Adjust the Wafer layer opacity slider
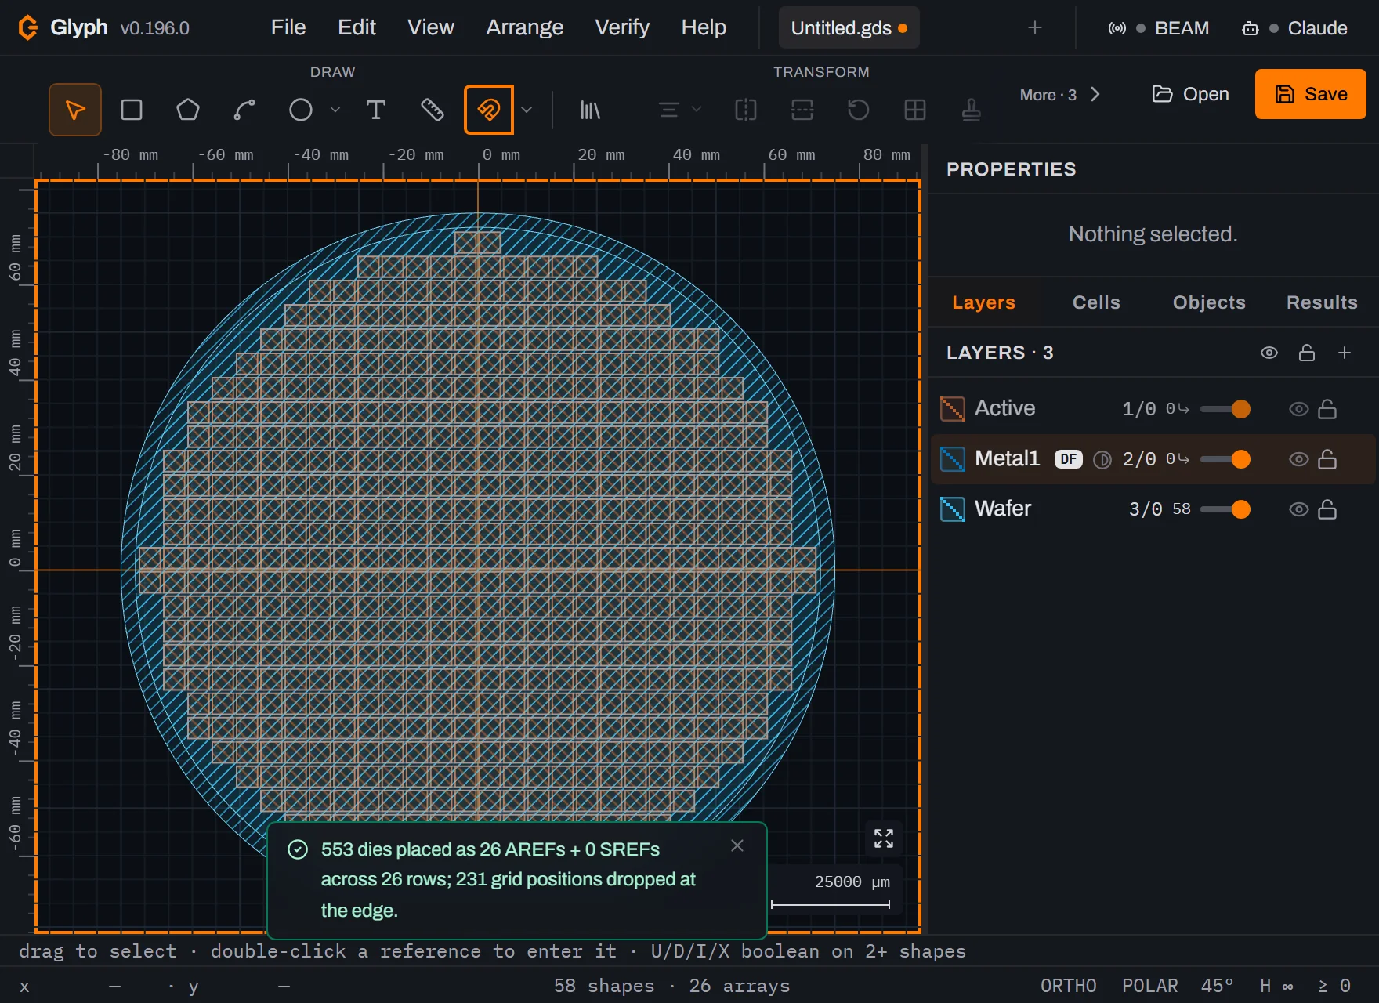 point(1225,509)
